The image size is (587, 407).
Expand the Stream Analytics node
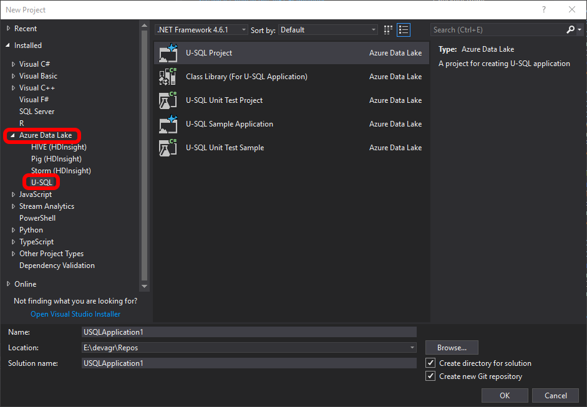click(14, 206)
